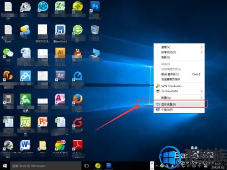The image size is (227, 170).
Task: Select the xmlbar desktop shortcut
Action: pyautogui.click(x=60, y=30)
